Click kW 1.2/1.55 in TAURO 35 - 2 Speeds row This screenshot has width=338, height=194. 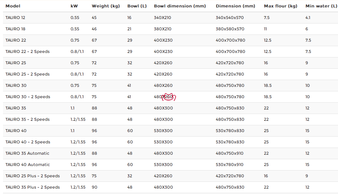pos(78,119)
